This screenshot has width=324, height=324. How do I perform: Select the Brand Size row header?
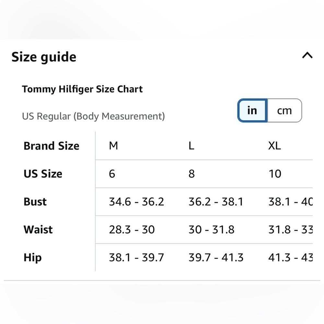tap(52, 146)
